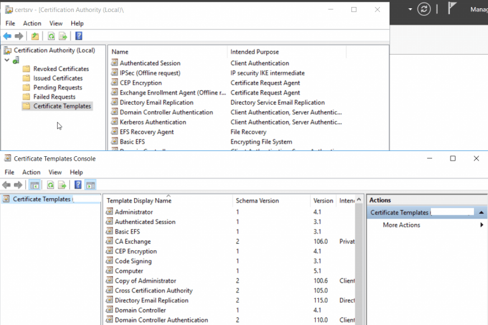Open the Action menu in certsrv
488x325 pixels.
tap(32, 23)
